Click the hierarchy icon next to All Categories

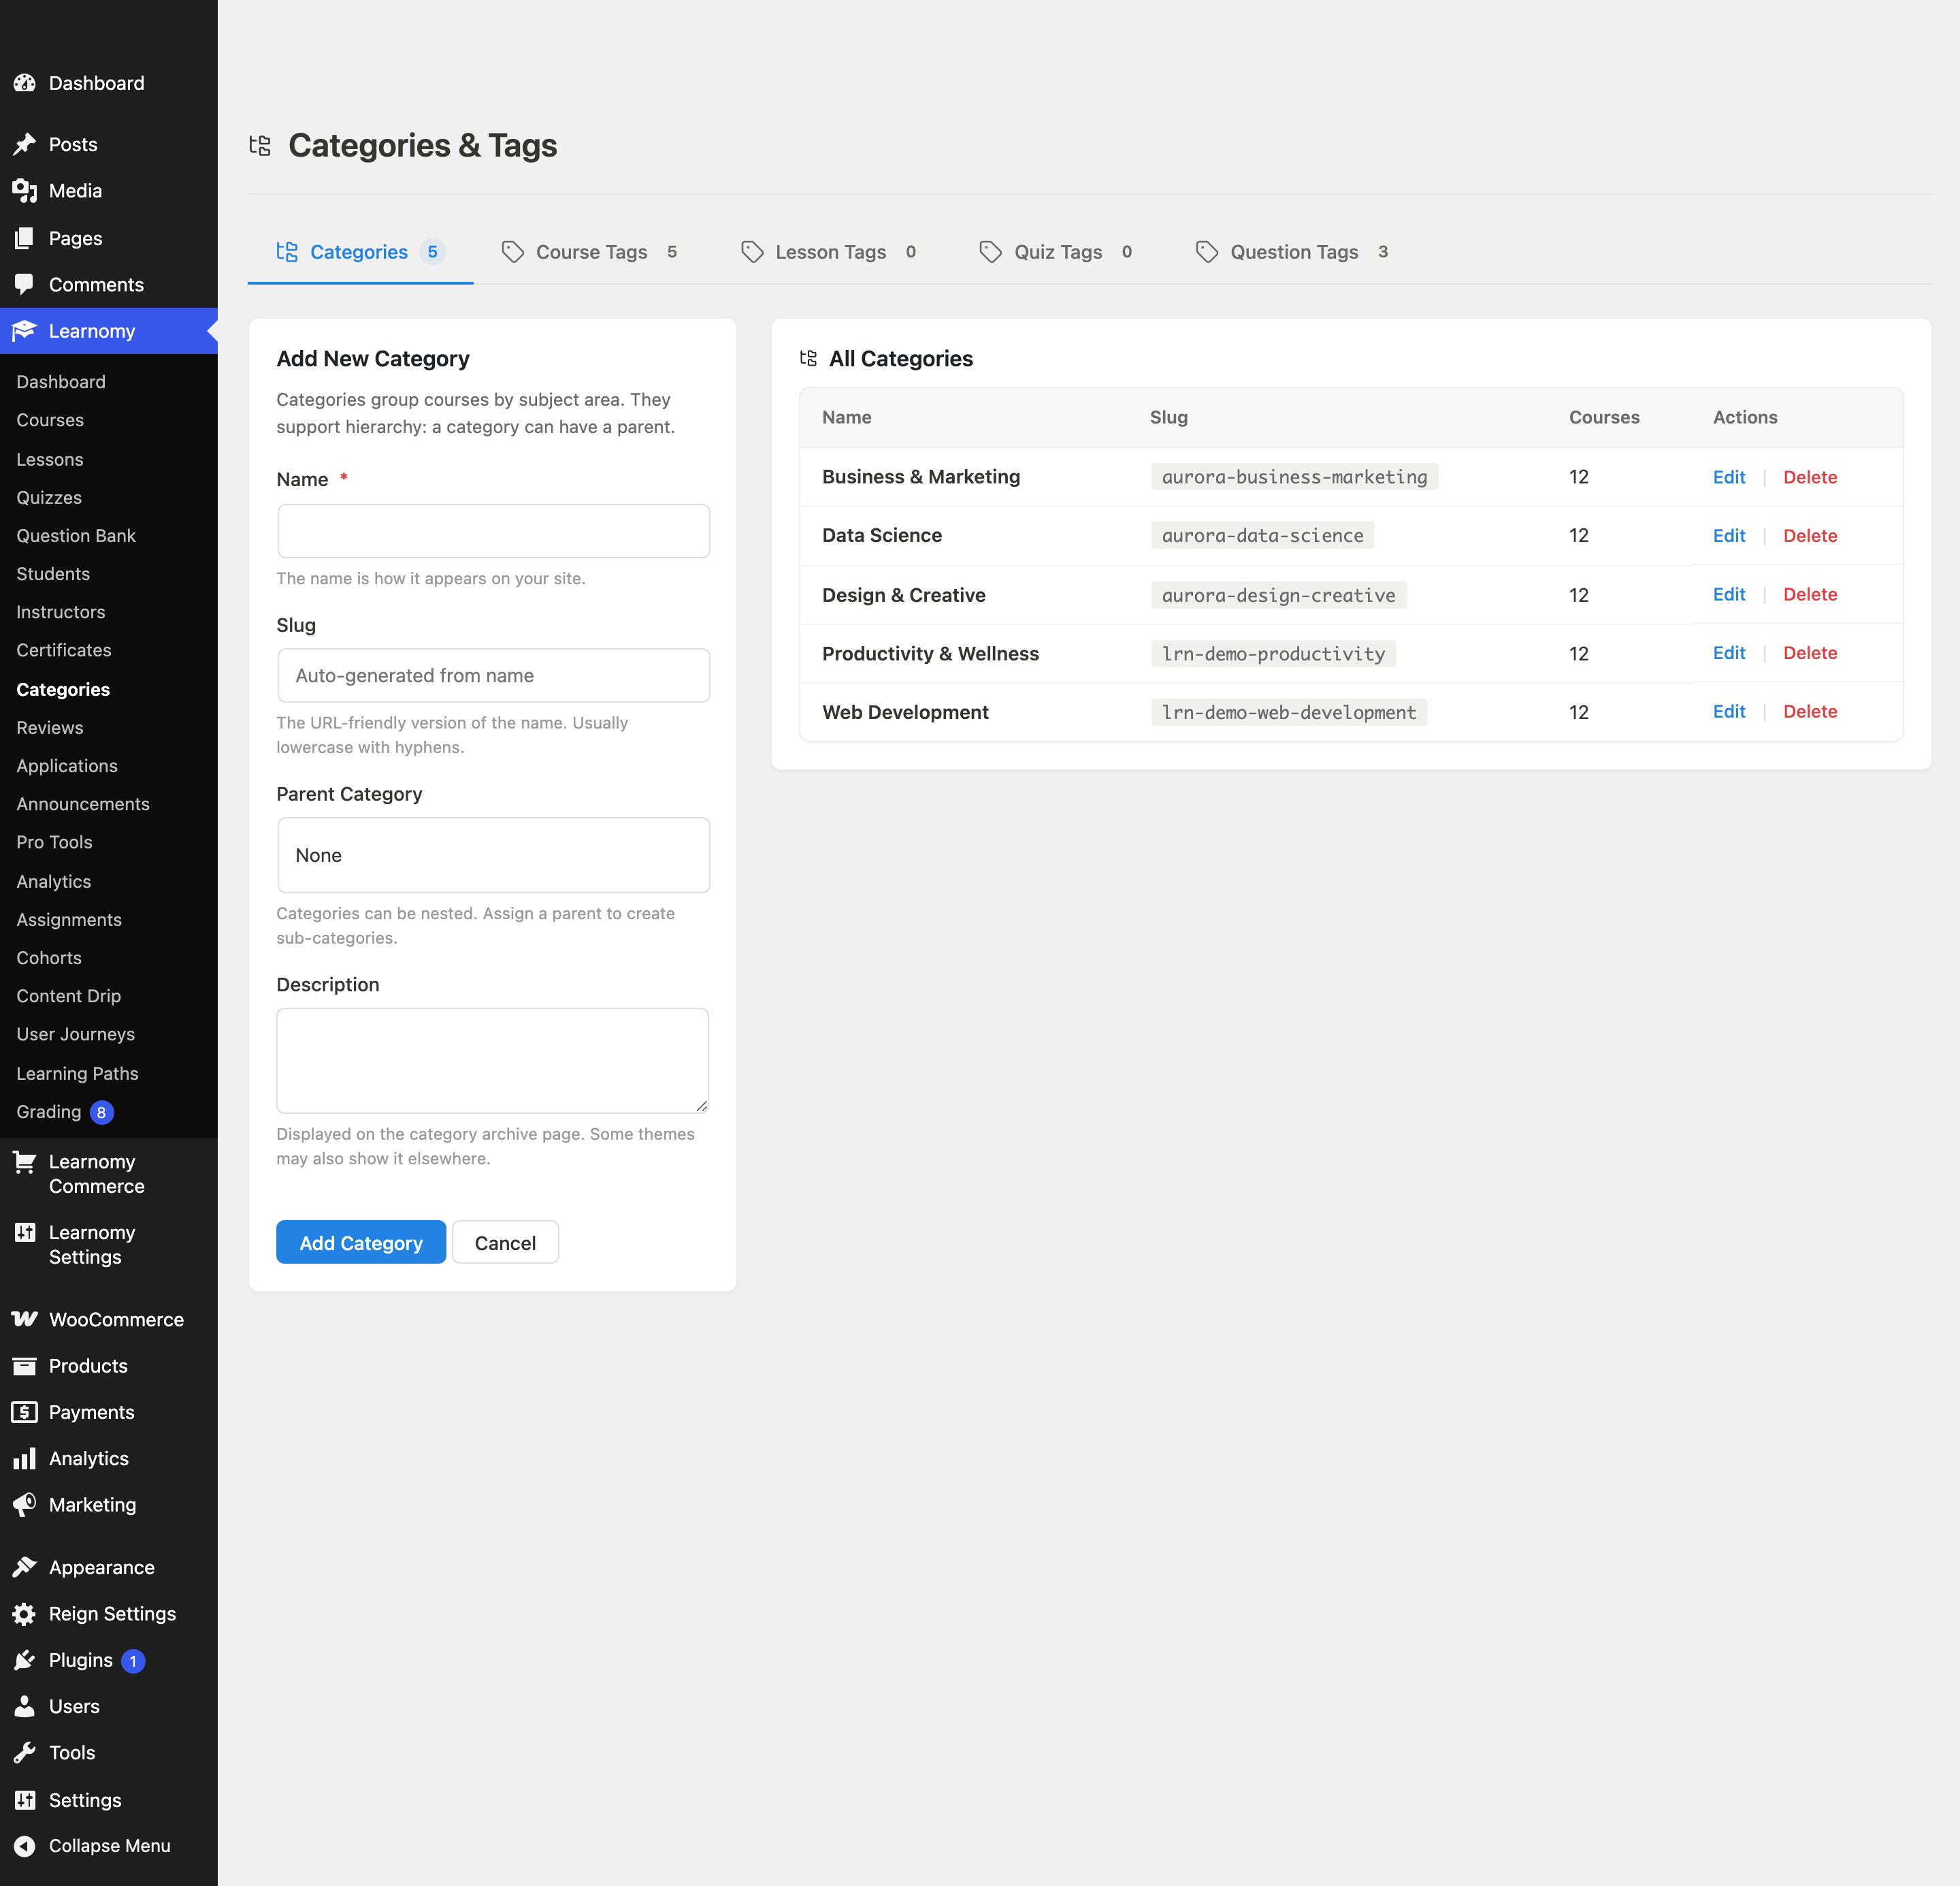pos(808,358)
